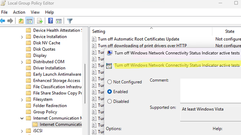Click icon for Turn off Automatic Root Certificates Update
This screenshot has width=241, height=135.
tap(94, 39)
